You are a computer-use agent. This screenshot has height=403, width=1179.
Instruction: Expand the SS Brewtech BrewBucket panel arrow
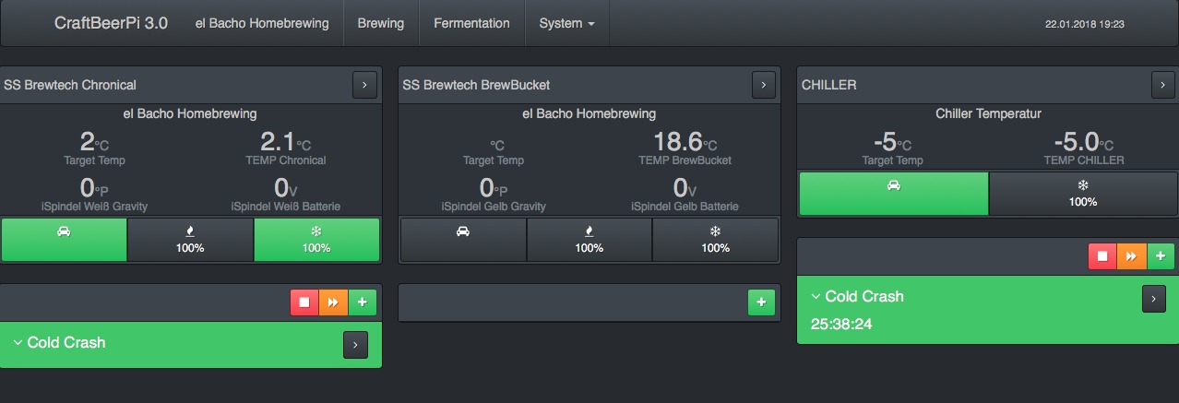(x=763, y=85)
